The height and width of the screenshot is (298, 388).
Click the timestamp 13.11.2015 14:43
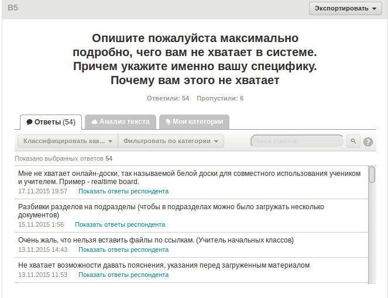(x=43, y=250)
